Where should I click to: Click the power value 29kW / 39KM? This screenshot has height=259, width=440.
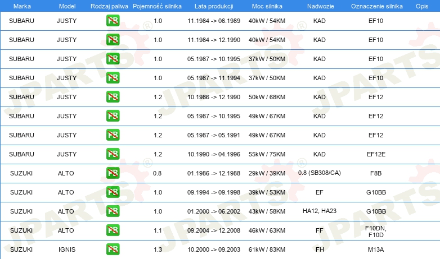tap(267, 173)
